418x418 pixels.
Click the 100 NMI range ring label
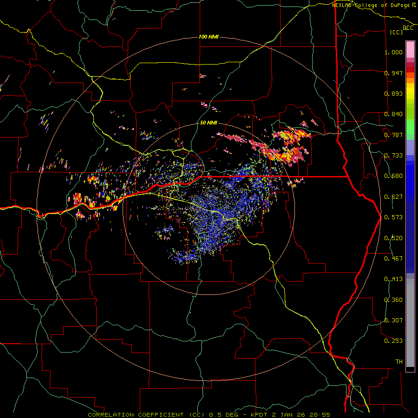pos(209,37)
